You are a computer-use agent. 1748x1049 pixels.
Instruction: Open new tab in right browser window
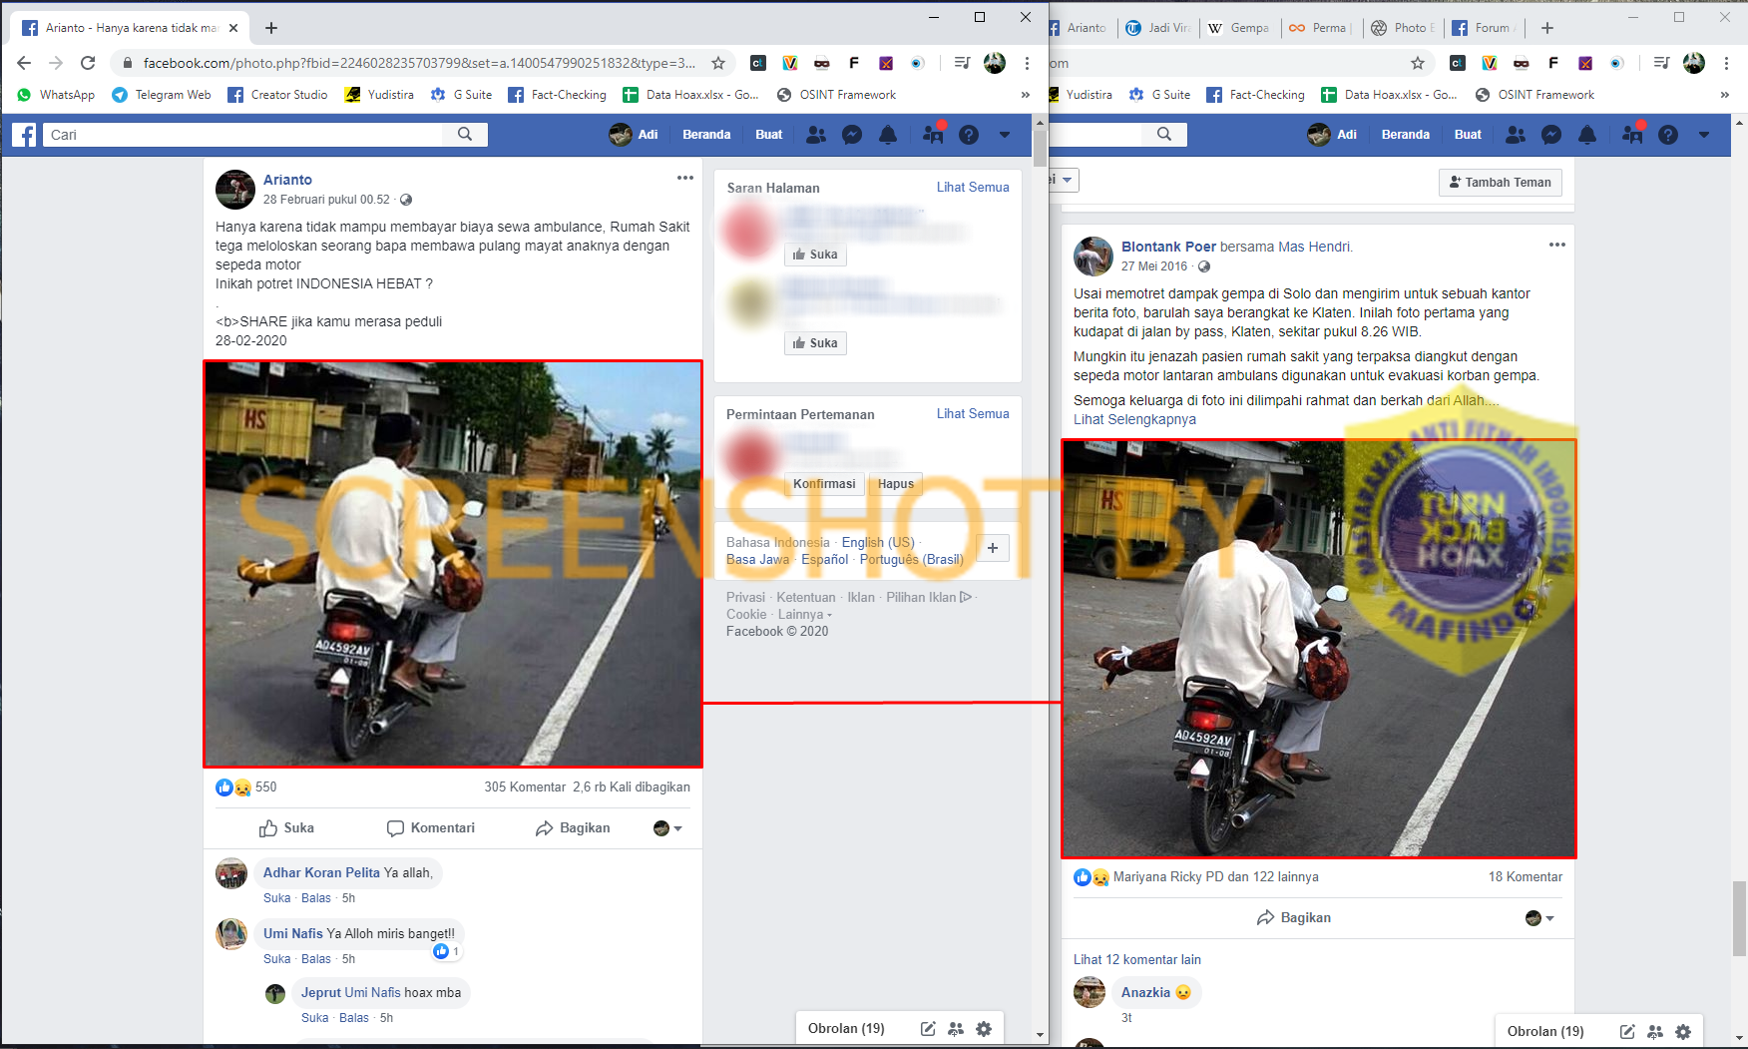[1547, 28]
